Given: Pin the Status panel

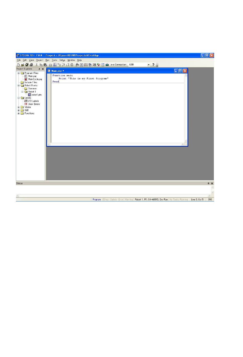Looking at the screenshot, I should (x=208, y=183).
